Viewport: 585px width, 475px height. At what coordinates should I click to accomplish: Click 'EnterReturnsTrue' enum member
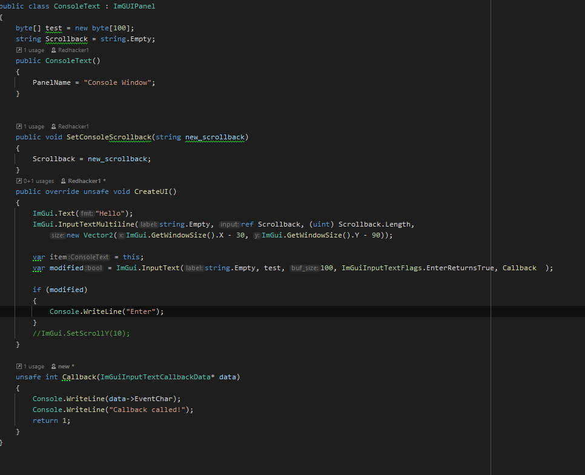pyautogui.click(x=460, y=268)
